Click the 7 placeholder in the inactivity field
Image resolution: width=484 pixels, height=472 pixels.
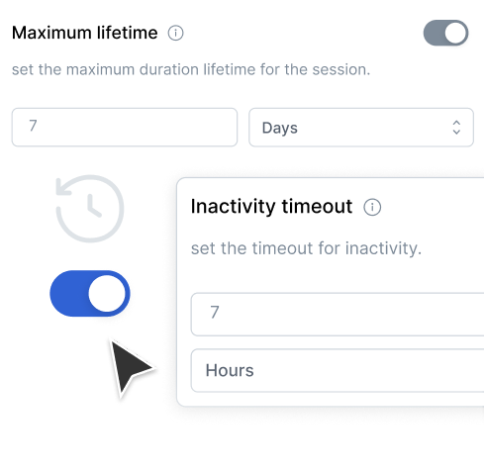tap(215, 312)
